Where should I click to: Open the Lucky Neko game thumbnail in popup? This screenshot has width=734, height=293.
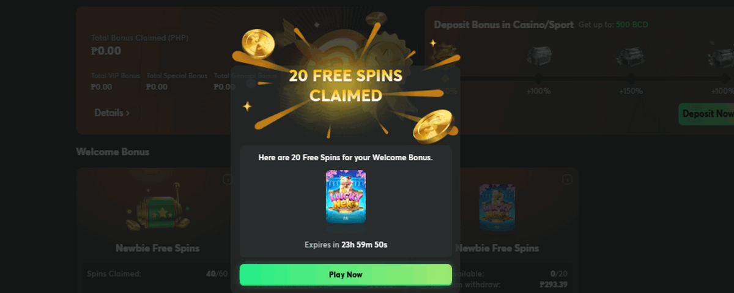[346, 196]
